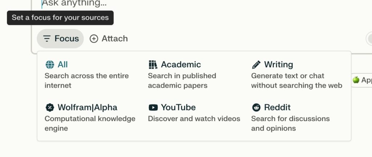Click the Wolfram|Alpha badge icon
This screenshot has height=157, width=372.
50,108
